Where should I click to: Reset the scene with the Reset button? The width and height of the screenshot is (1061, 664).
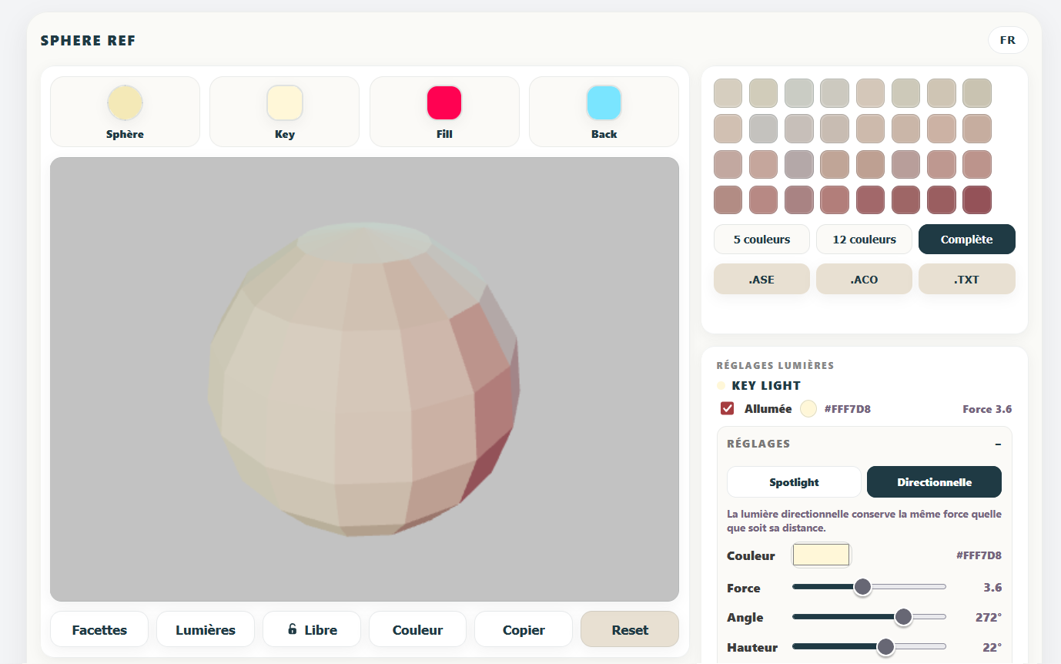tap(630, 629)
